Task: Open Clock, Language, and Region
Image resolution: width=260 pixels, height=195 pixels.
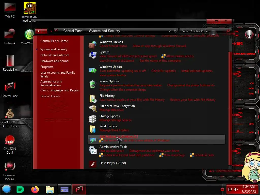Action: [x=60, y=90]
